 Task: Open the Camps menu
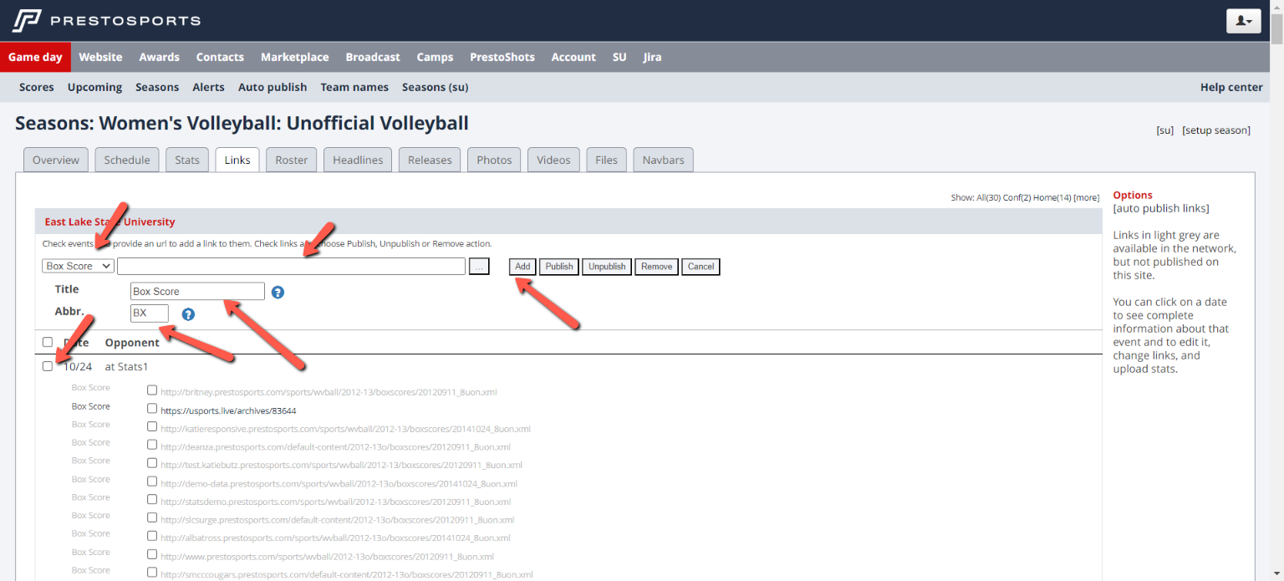[435, 57]
